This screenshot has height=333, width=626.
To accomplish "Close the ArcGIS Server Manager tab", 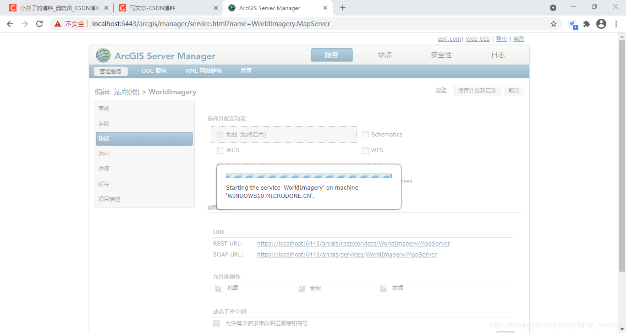I will [x=326, y=8].
